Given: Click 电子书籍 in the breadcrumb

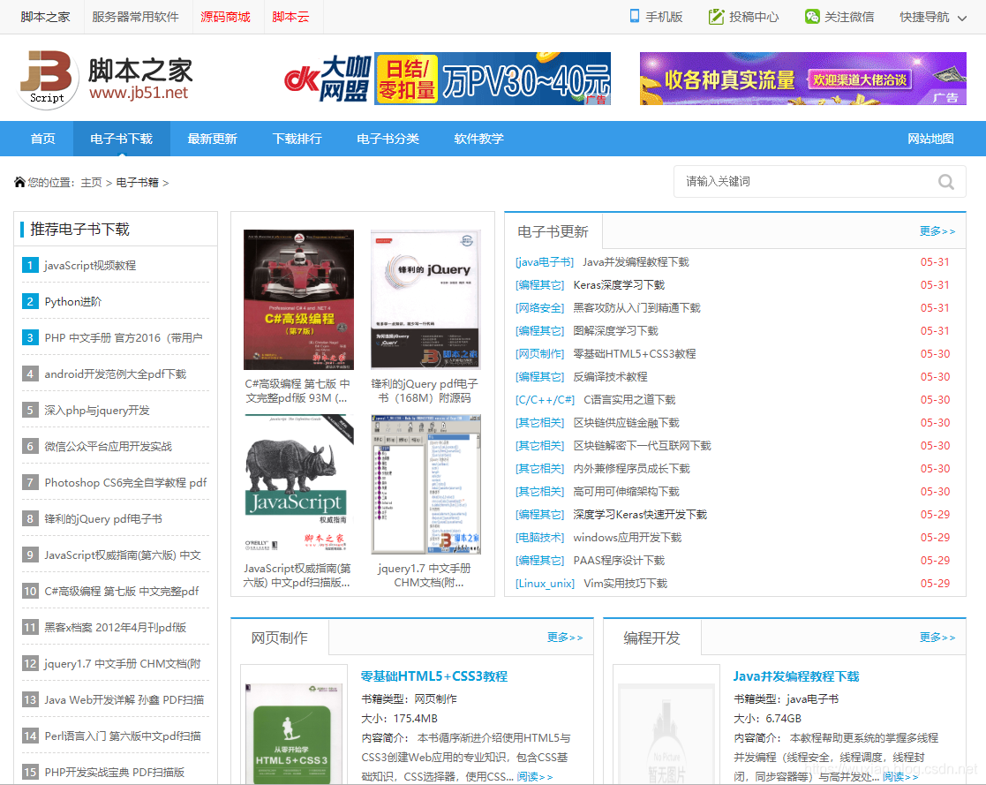Looking at the screenshot, I should [137, 183].
